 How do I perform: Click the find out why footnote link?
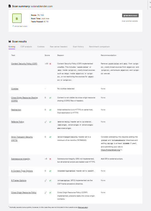83,207
